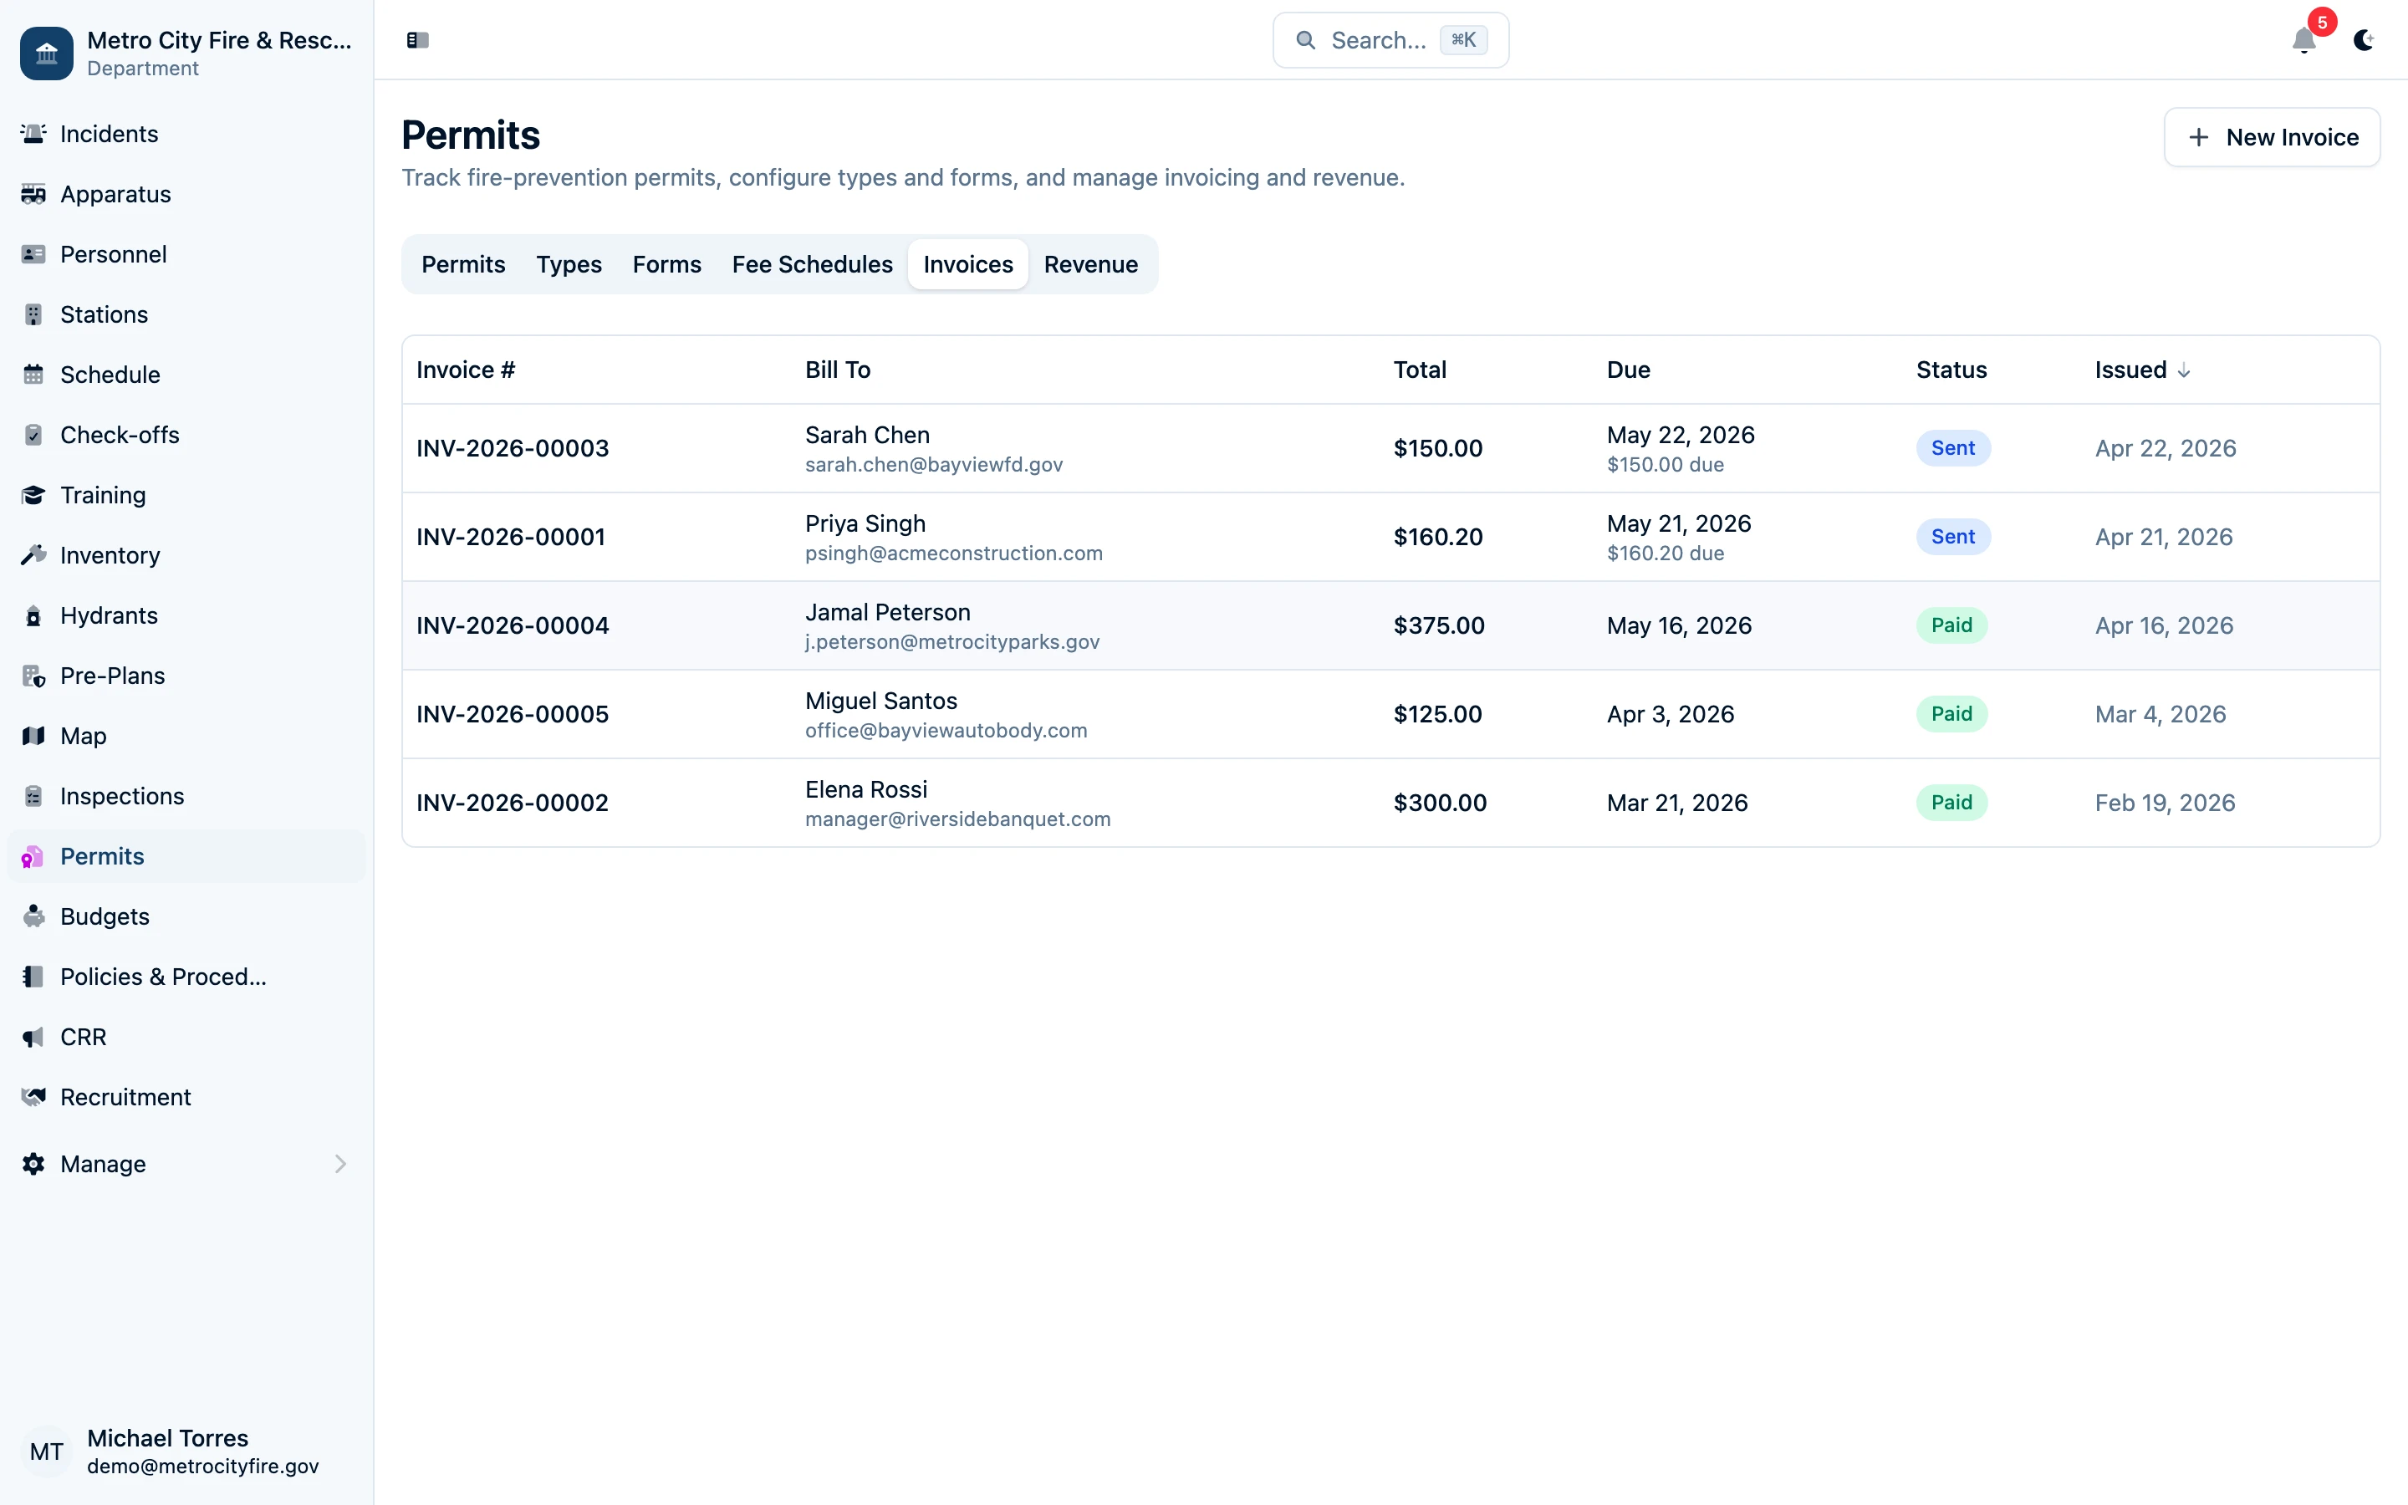Open Policies & Procedures from the sidebar
Viewport: 2408px width, 1505px height.
(33, 977)
